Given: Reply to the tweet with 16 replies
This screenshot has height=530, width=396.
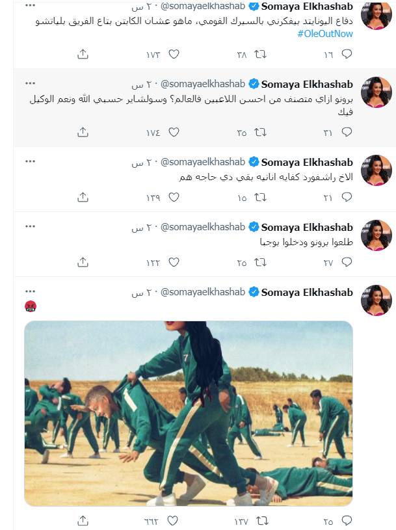Looking at the screenshot, I should point(347,55).
